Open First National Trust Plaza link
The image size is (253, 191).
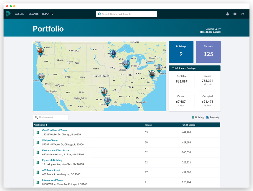(55, 150)
